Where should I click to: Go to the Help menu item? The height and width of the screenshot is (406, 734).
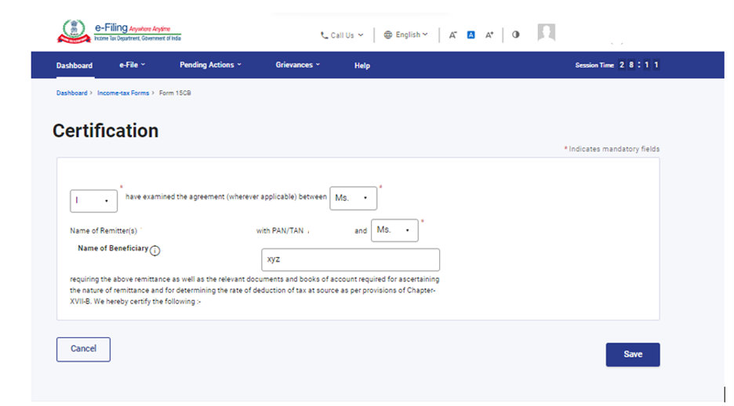362,66
